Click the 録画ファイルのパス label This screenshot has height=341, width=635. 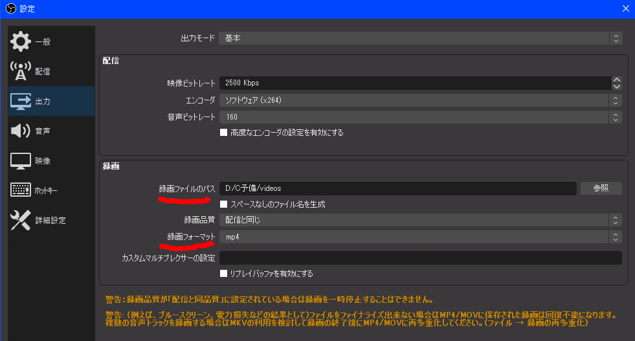(x=186, y=189)
